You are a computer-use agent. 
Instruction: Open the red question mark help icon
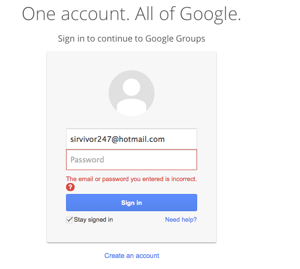[70, 187]
